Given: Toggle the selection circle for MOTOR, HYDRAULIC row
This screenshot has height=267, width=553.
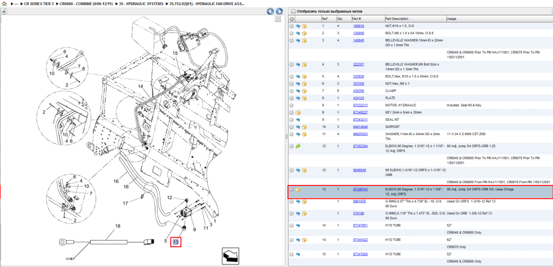Looking at the screenshot, I should point(291,105).
